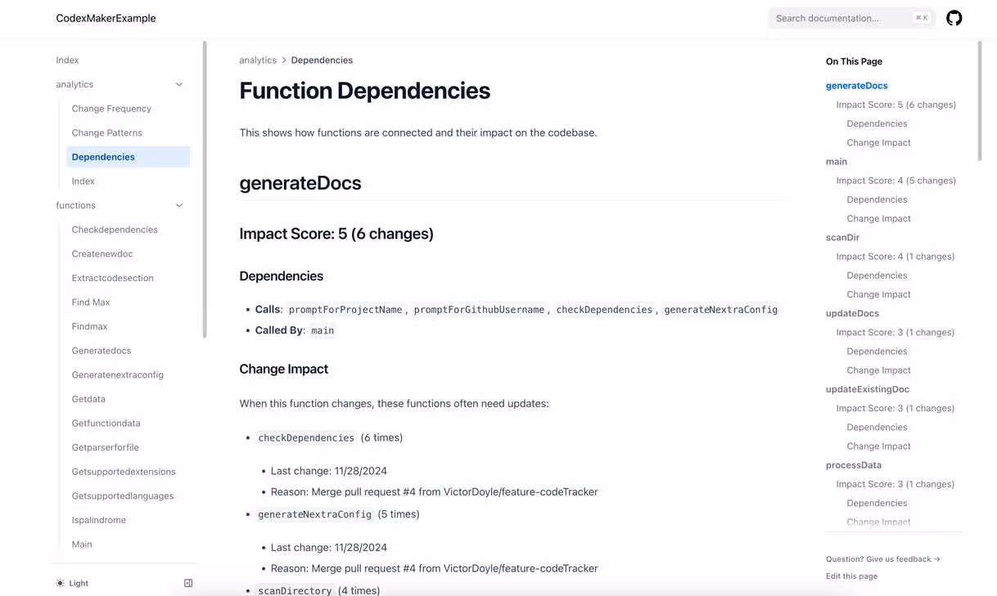Collapse the sidebar using the panel icon
Image resolution: width=997 pixels, height=596 pixels.
click(x=187, y=582)
